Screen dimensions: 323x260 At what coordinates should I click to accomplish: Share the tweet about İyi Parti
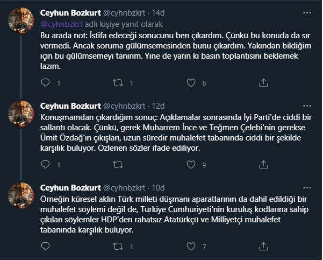pos(263,165)
